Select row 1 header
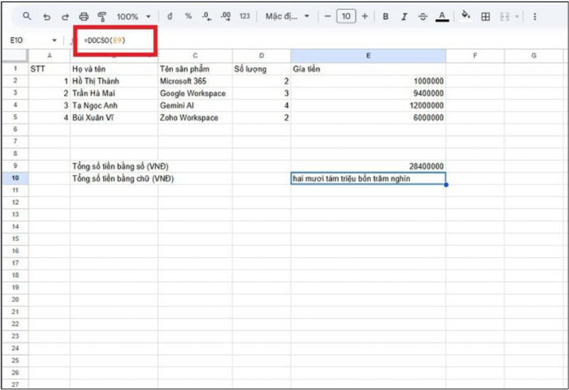The width and height of the screenshot is (569, 390). coord(15,68)
